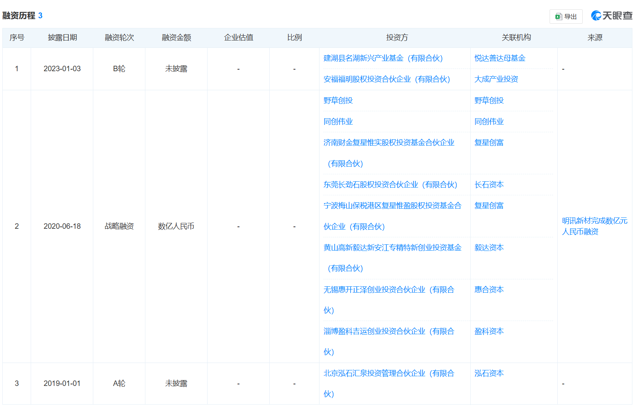Click the 披露日期 column header

point(62,37)
